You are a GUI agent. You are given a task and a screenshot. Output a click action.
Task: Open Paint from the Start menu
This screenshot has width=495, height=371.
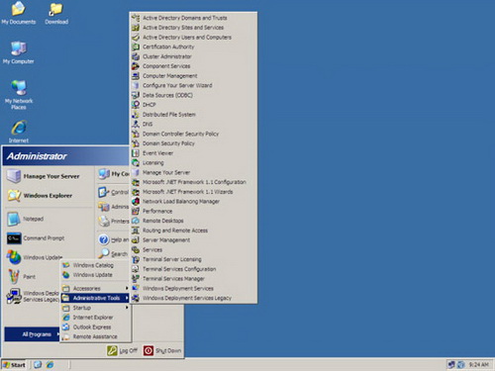(x=21, y=277)
